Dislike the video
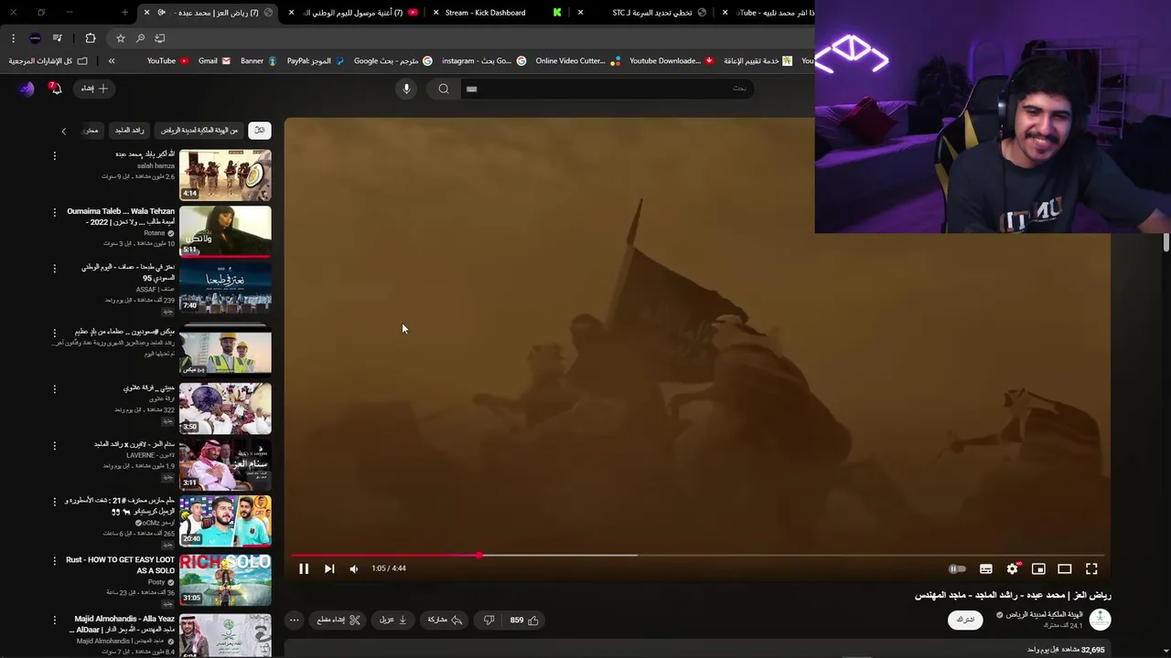Screen dimensions: 1171x658 [x=489, y=620]
